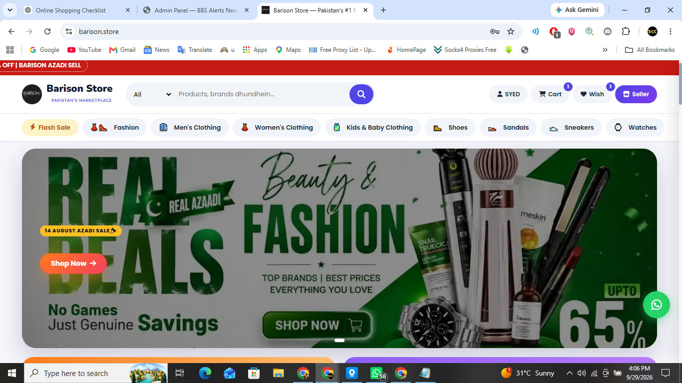Open the tab search chevron in Chrome

pos(10,10)
